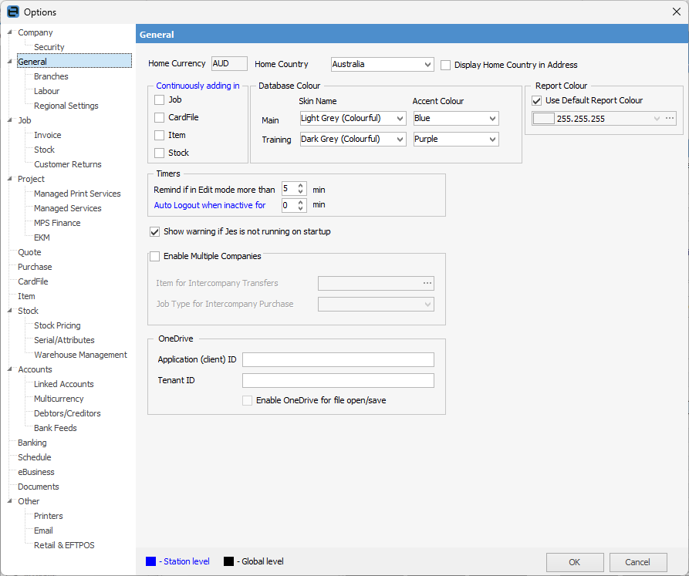Select Regional Settings in the tree
The height and width of the screenshot is (576, 689).
pos(66,106)
